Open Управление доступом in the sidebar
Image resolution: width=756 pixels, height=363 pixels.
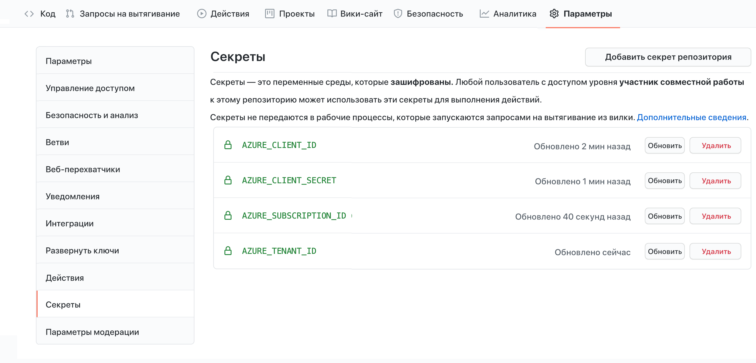[115, 88]
